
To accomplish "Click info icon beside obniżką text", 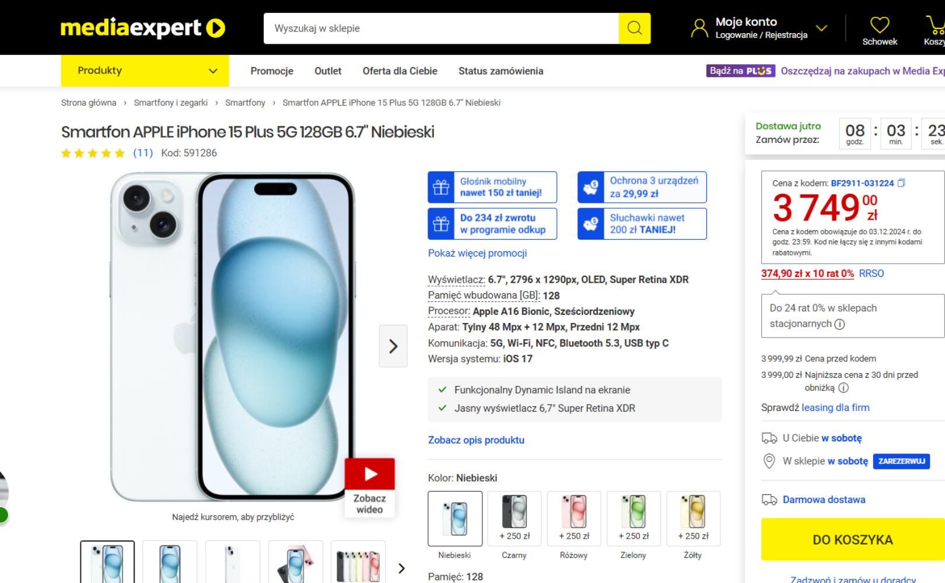I will [x=843, y=388].
